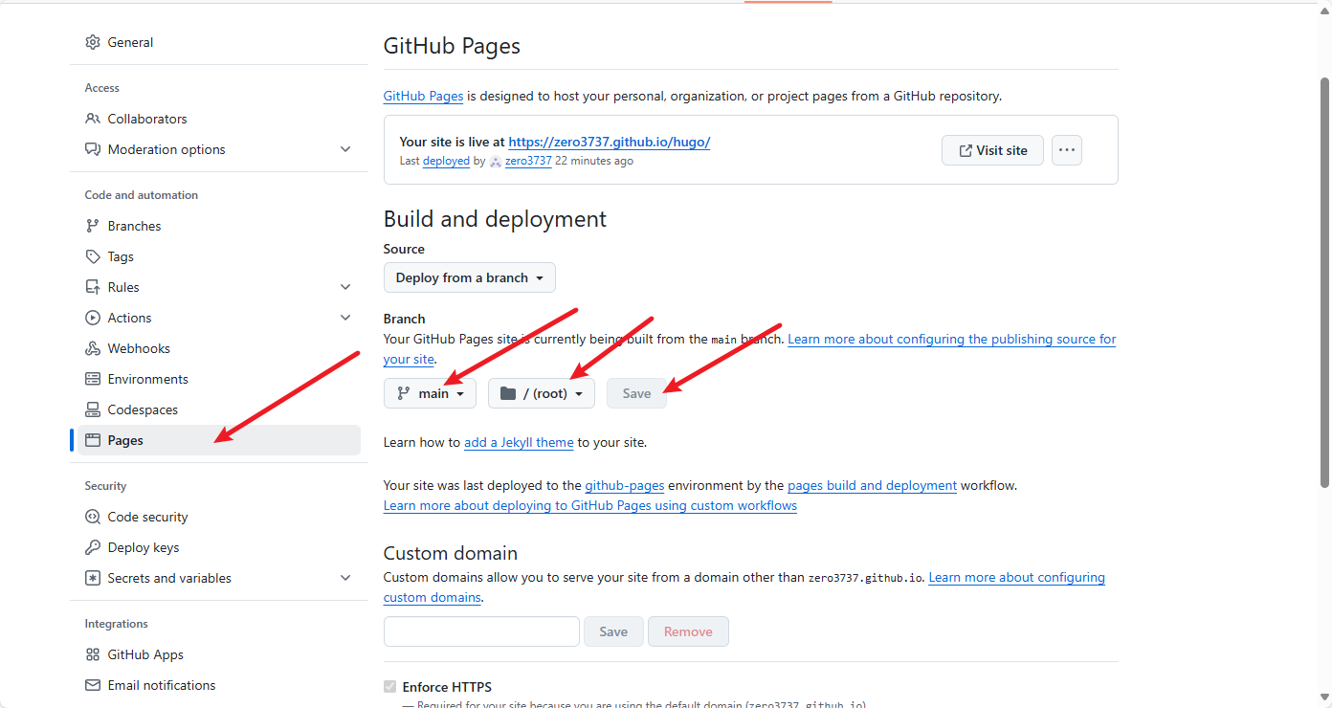The height and width of the screenshot is (708, 1332).
Task: Open the live site URL zero3737.github.io/hugo
Action: 610,142
